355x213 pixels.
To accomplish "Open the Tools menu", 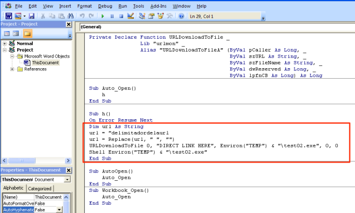I will (139, 6).
